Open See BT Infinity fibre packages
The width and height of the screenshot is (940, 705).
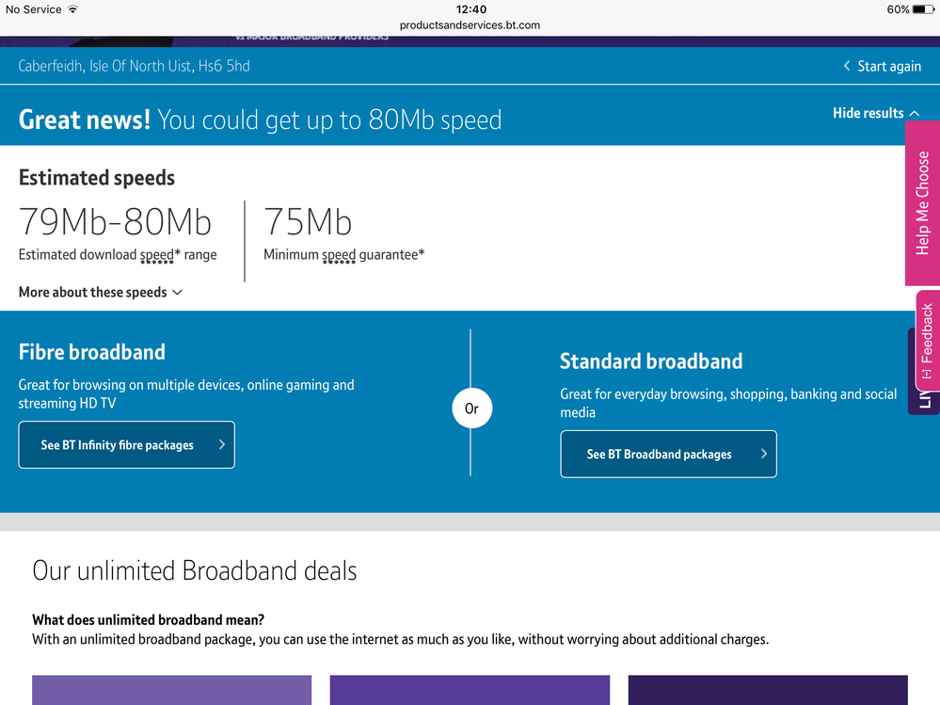coord(126,445)
